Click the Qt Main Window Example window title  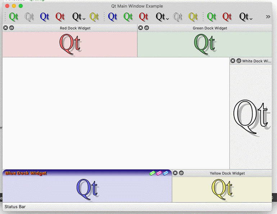(137, 6)
